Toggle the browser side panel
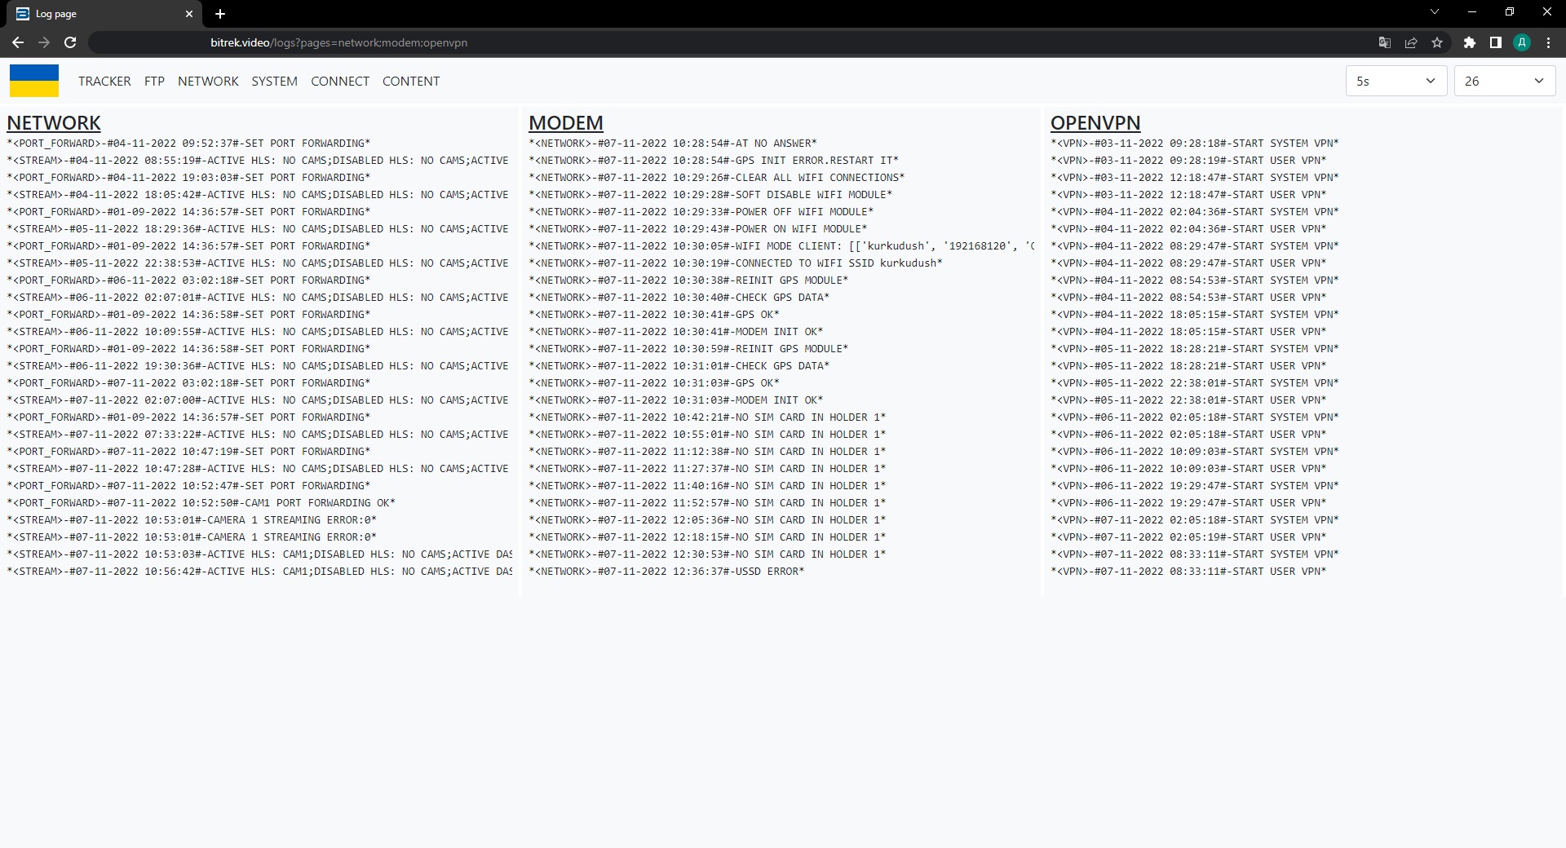Screen dimensions: 1566x848 [x=1495, y=42]
